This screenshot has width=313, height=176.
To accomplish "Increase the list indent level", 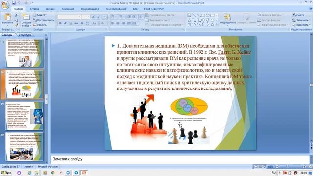I will [x=134, y=17].
